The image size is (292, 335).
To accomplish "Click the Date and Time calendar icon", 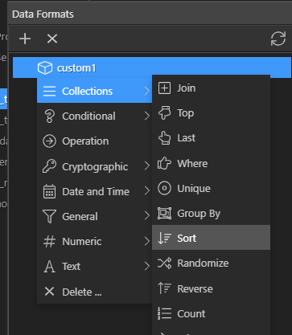I will pyautogui.click(x=49, y=191).
